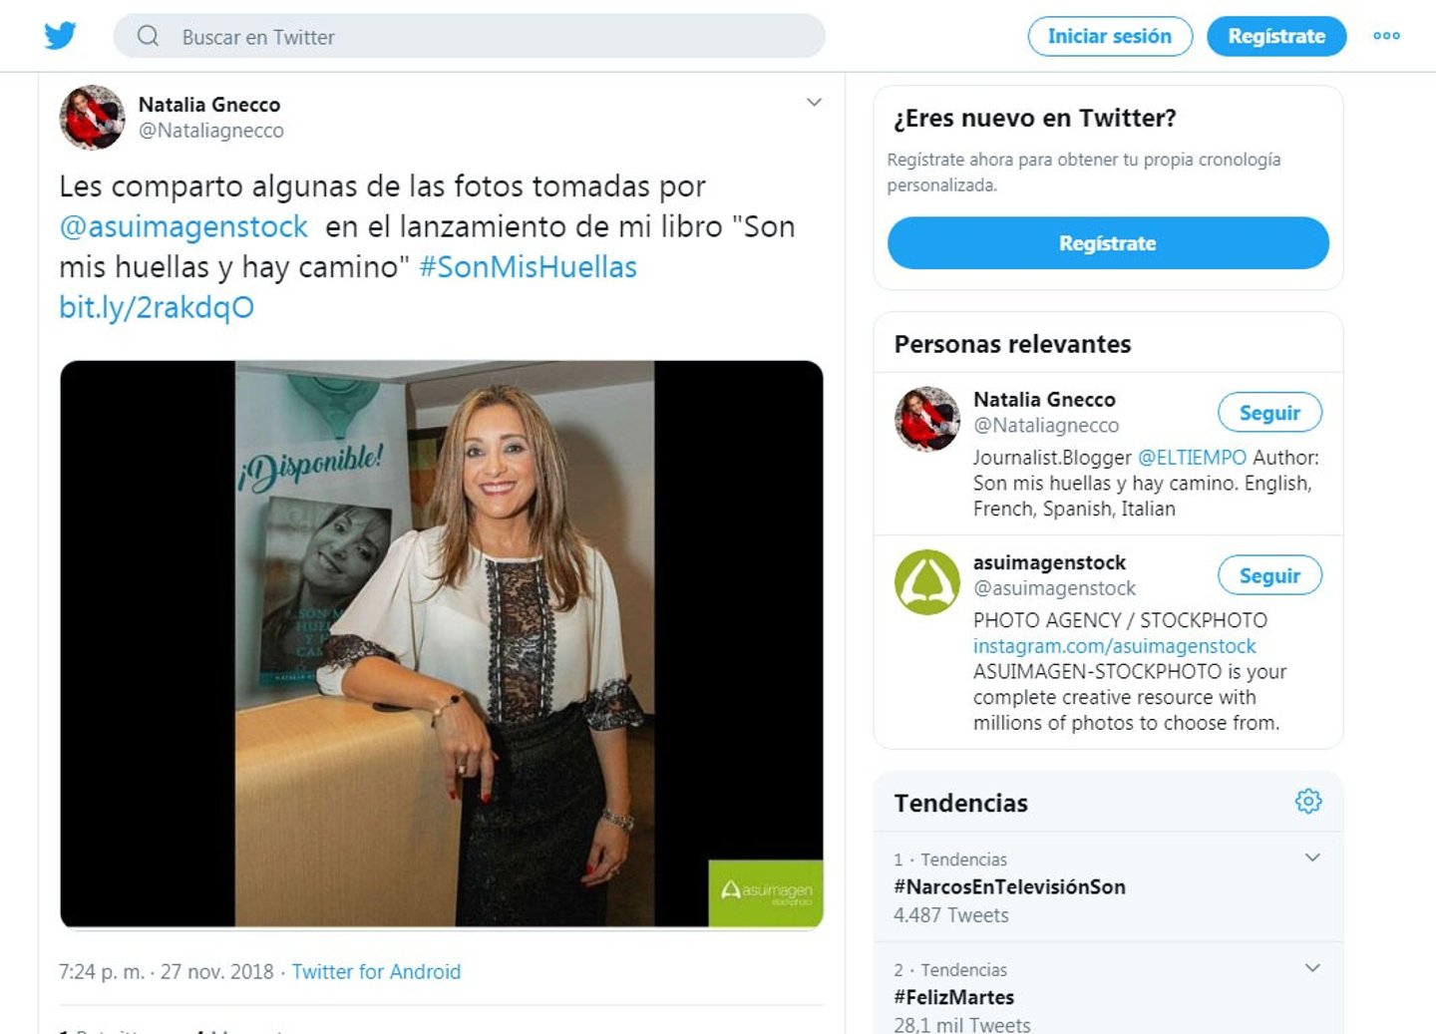Viewport: 1436px width, 1034px height.
Task: Open the three-dots more menu in header
Action: (x=1386, y=36)
